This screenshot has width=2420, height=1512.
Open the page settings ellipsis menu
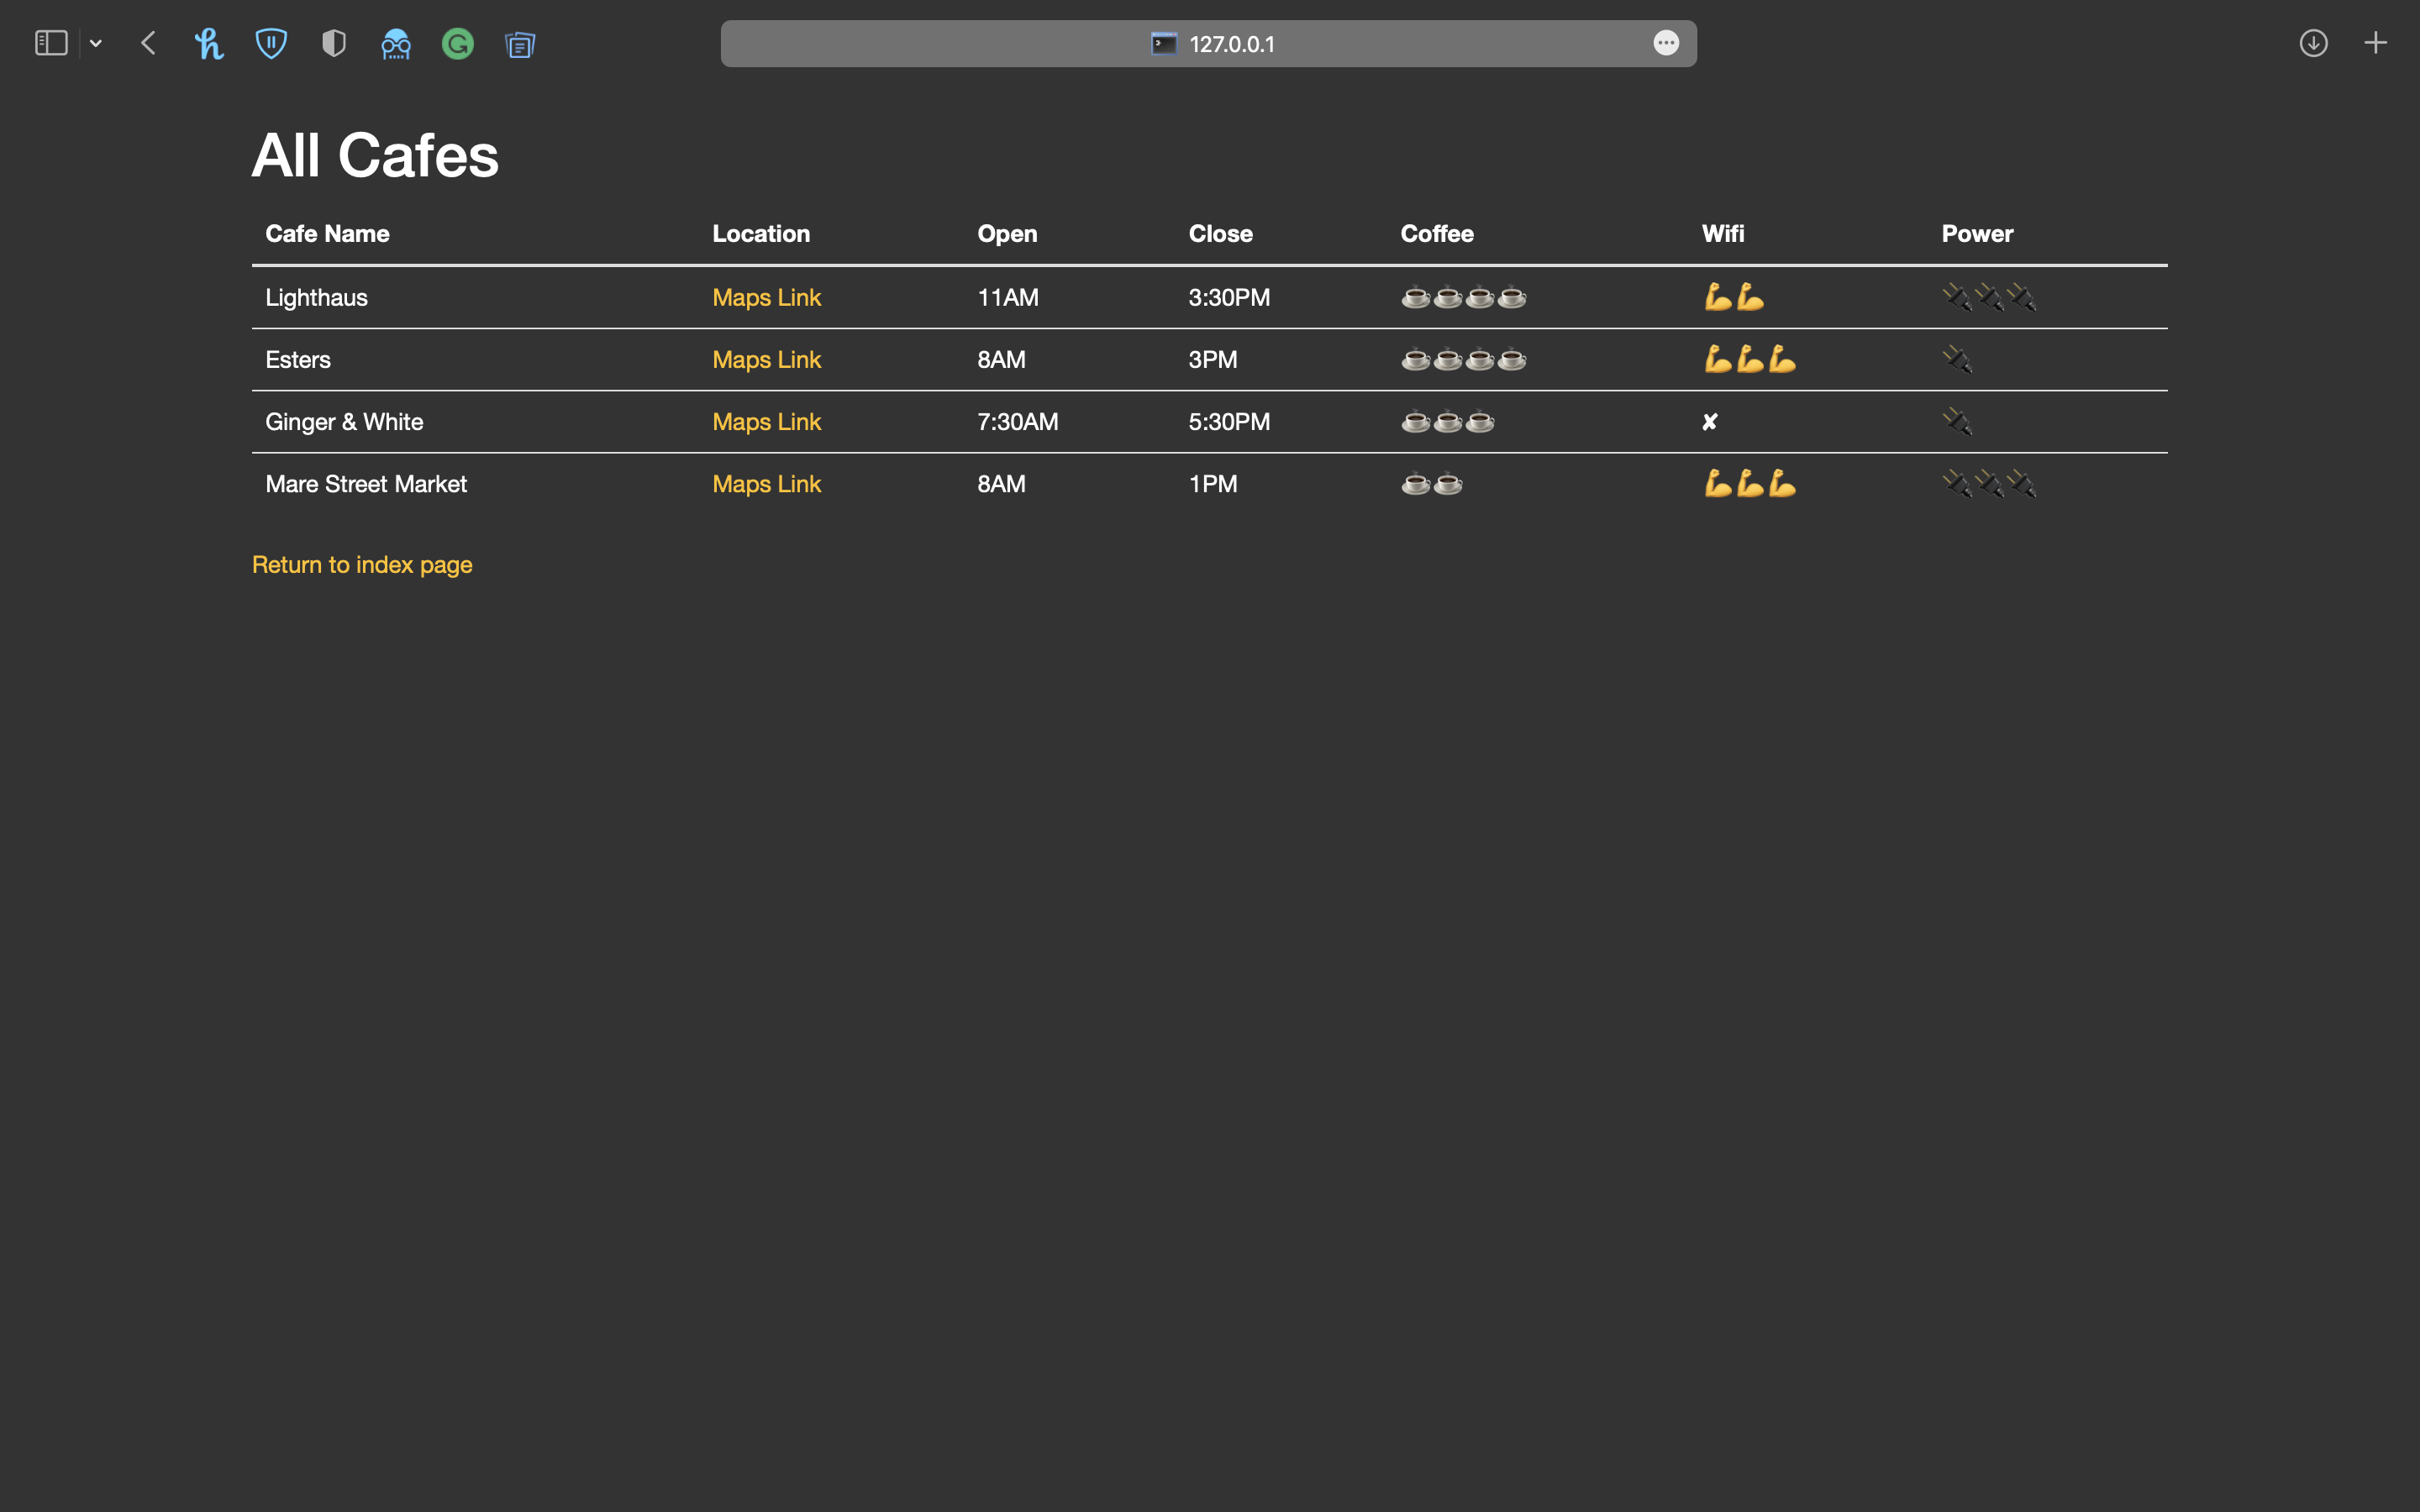pos(1666,43)
